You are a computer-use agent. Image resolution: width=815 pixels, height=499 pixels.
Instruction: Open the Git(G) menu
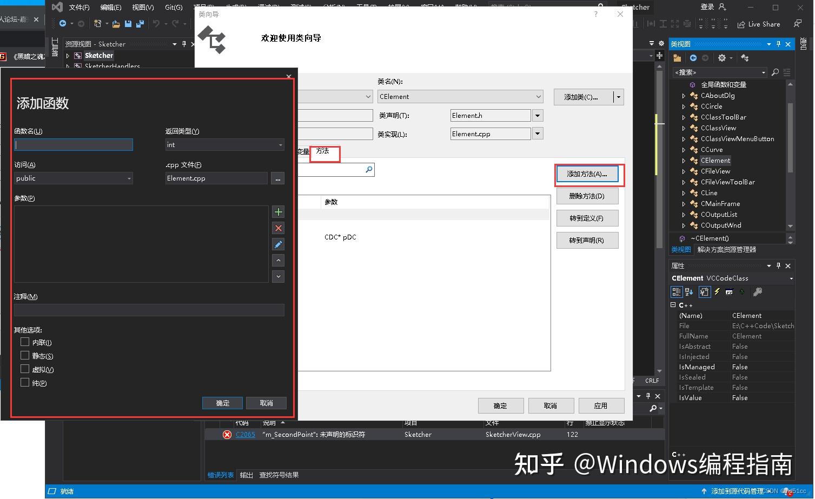pos(173,7)
